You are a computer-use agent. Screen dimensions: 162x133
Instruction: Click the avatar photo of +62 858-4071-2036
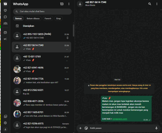pyautogui.click(x=17, y=103)
